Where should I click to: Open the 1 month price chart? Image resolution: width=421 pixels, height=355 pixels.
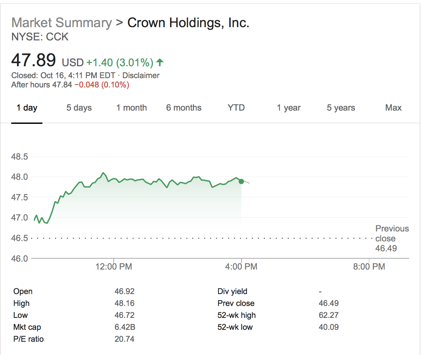click(131, 108)
